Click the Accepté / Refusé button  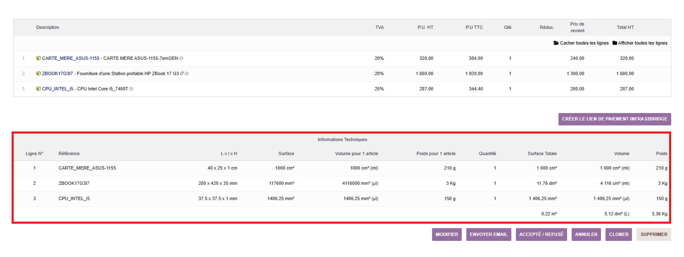(x=541, y=234)
